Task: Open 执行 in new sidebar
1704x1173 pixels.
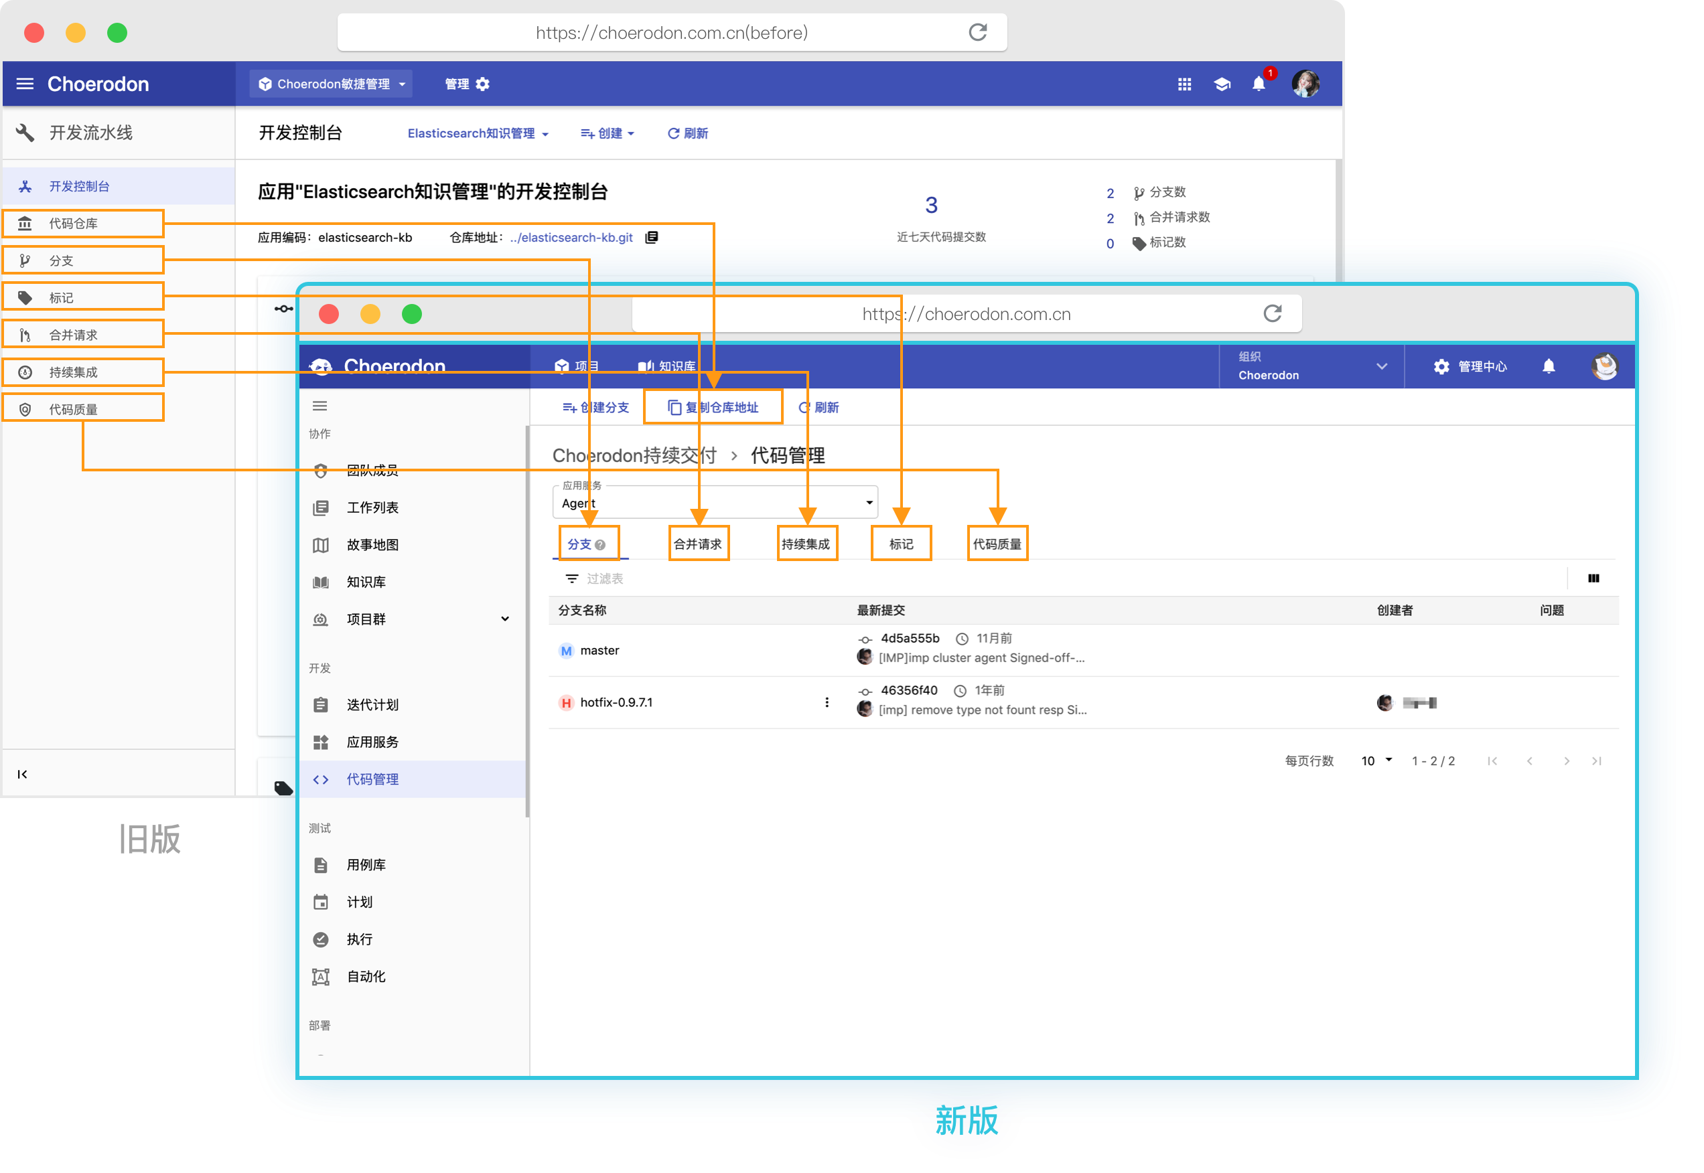Action: point(414,939)
